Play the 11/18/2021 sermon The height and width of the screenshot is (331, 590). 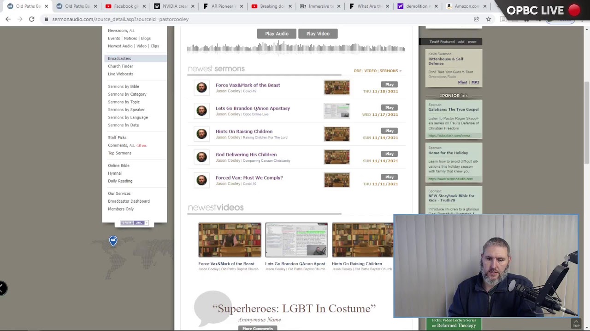389,85
